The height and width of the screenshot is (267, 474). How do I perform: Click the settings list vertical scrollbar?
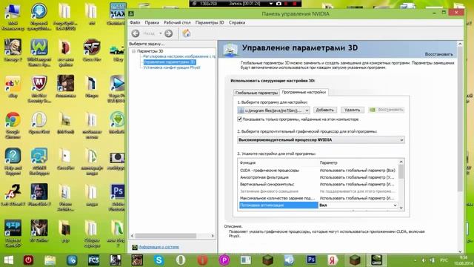pos(401,172)
